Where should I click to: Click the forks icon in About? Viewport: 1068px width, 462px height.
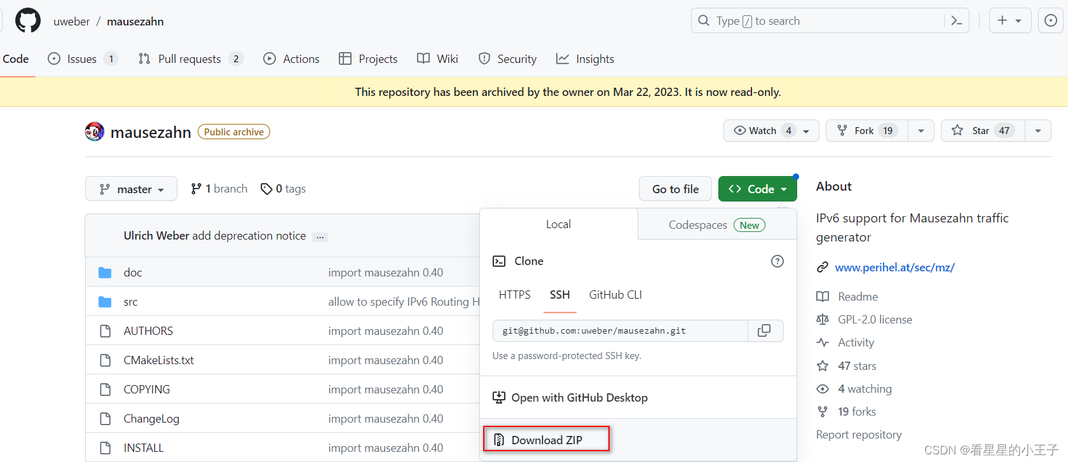point(823,412)
